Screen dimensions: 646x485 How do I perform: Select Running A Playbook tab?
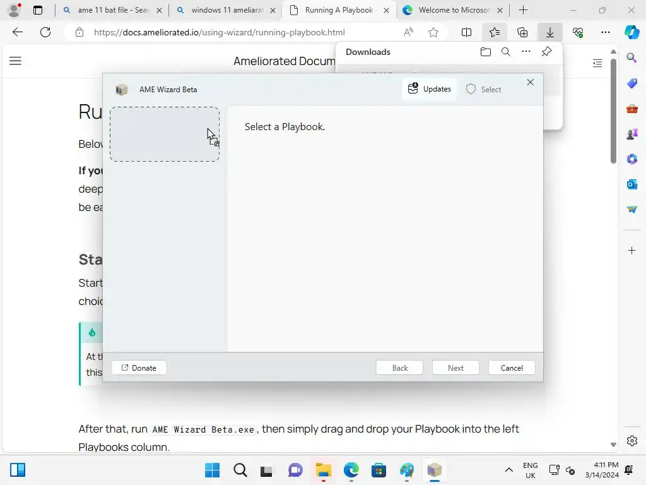[x=339, y=10]
